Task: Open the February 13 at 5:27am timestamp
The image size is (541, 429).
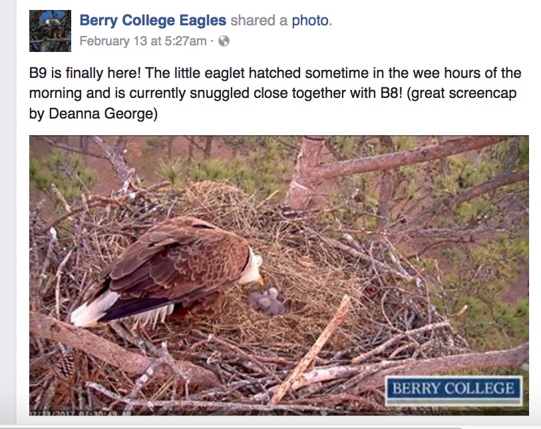Action: point(143,41)
